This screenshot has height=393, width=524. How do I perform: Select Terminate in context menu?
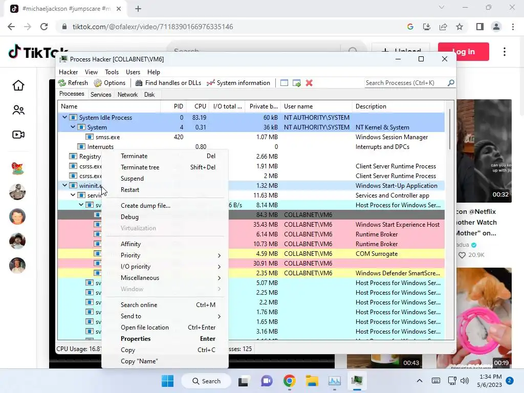[165, 156]
